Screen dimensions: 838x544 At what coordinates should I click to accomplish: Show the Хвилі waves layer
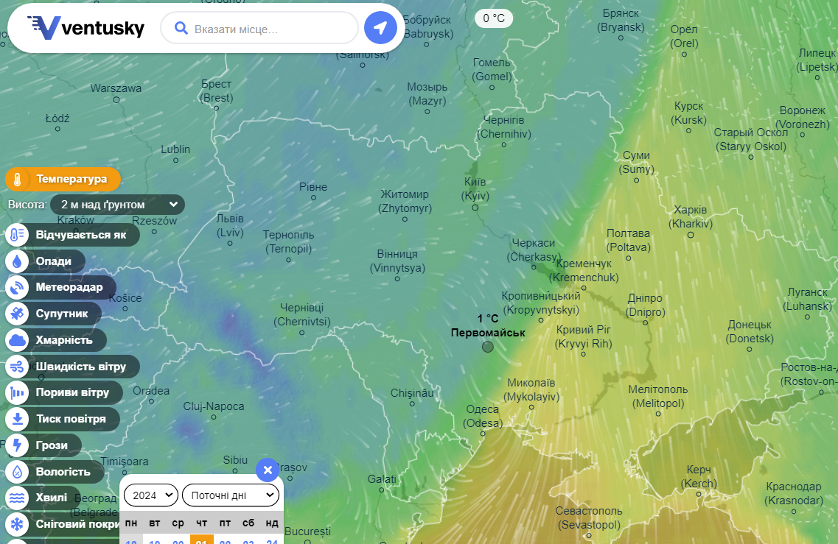43,498
